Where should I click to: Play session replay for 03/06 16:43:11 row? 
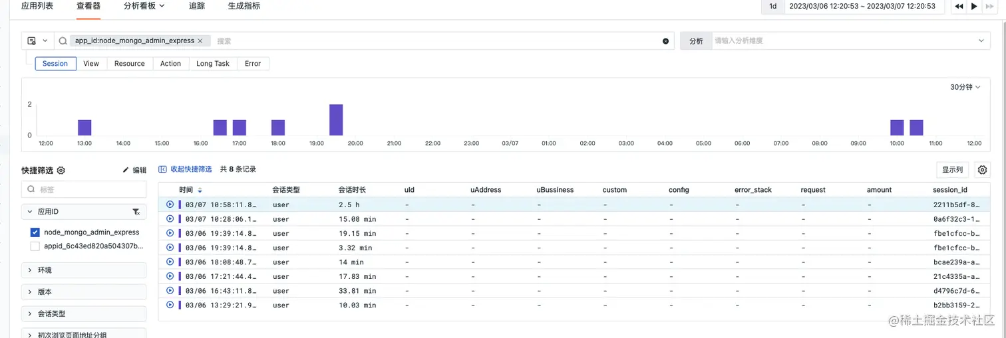click(x=170, y=290)
